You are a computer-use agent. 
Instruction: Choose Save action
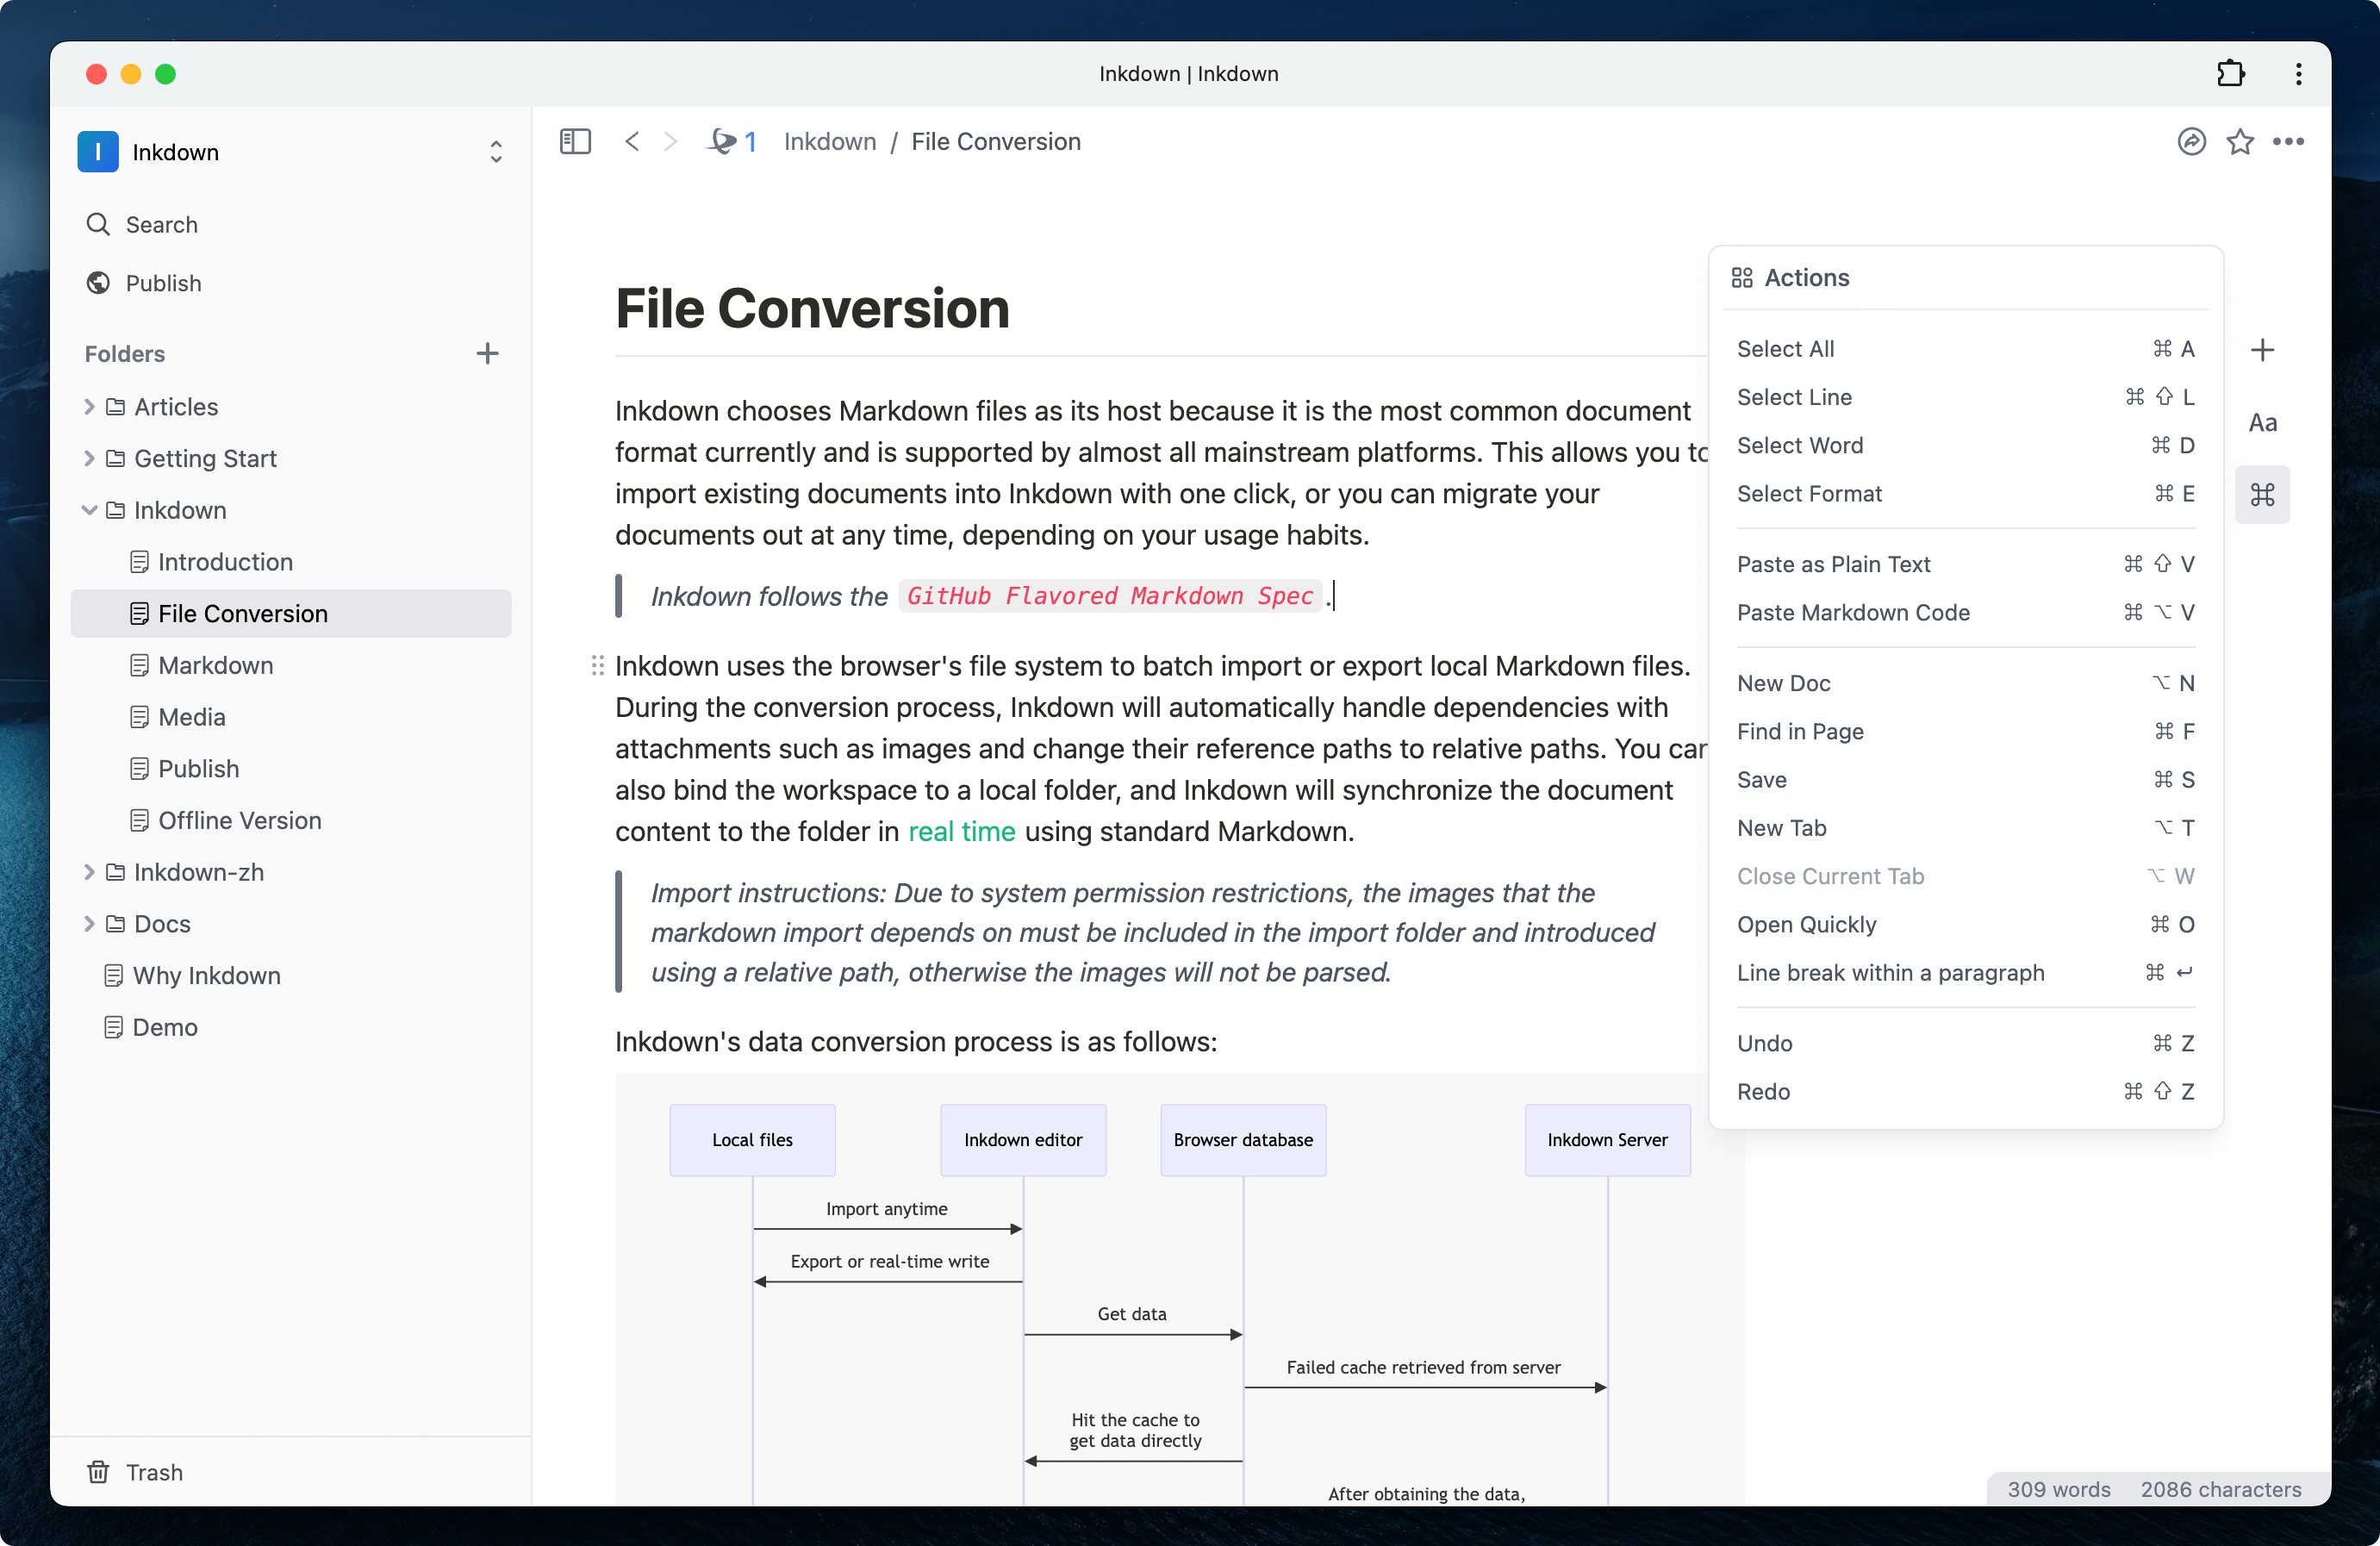coord(1965,779)
